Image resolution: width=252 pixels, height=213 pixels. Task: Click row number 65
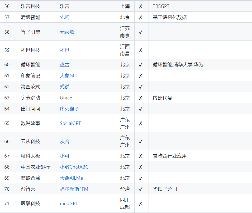[7, 123]
